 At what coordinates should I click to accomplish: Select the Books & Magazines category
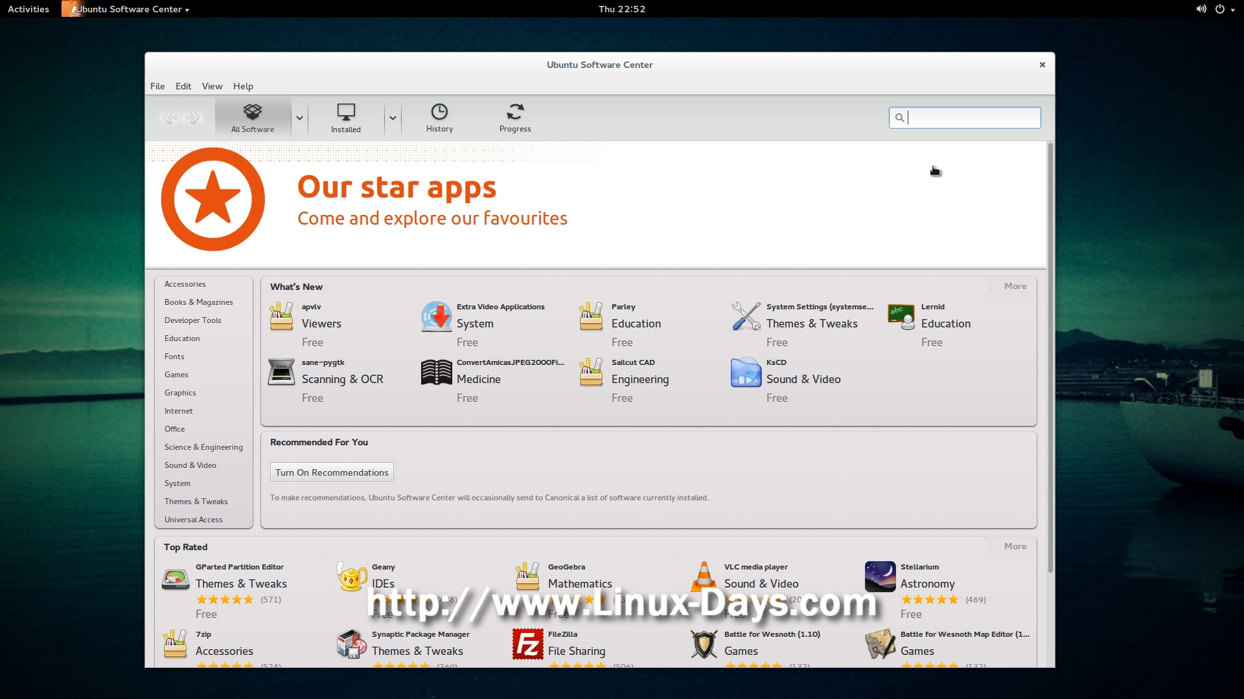[x=199, y=302]
